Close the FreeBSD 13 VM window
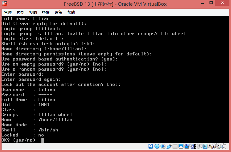 click(x=222, y=3)
